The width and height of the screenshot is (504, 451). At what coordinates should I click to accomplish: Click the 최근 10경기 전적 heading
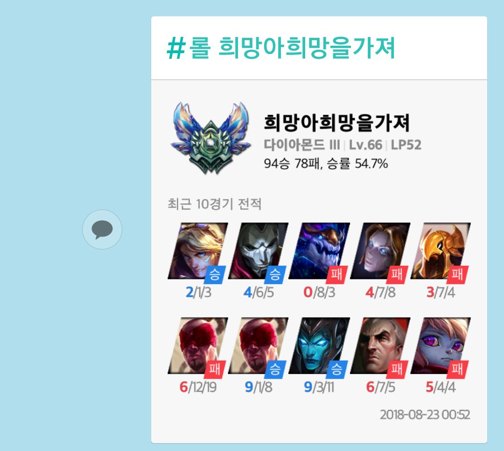tap(214, 204)
